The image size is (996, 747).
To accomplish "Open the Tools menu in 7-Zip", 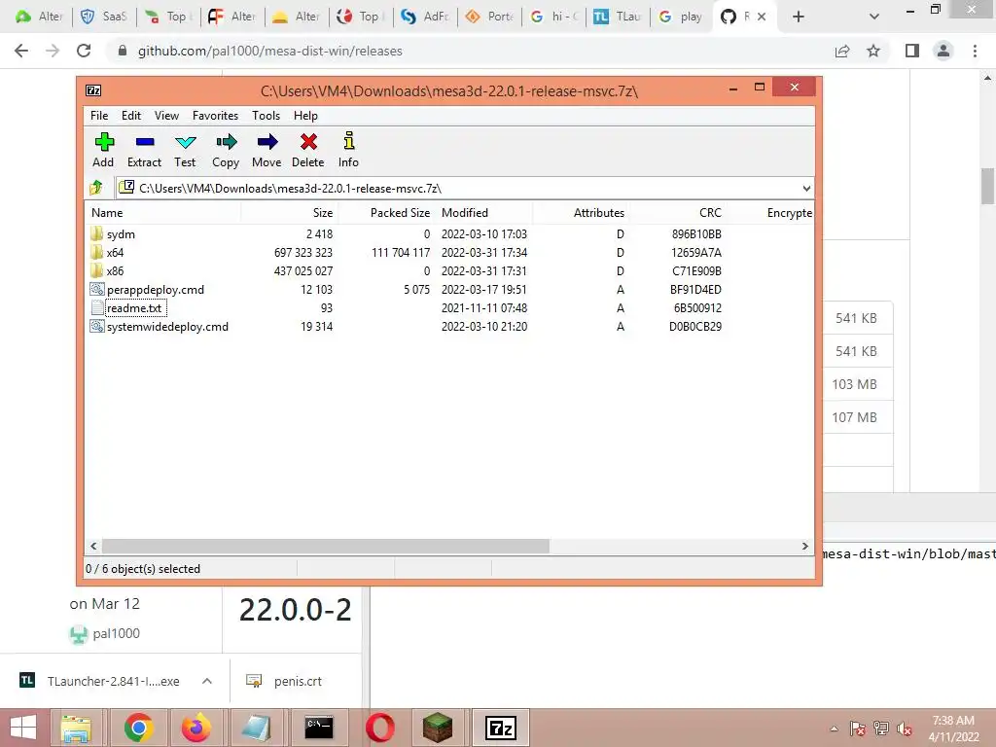I will coord(267,116).
